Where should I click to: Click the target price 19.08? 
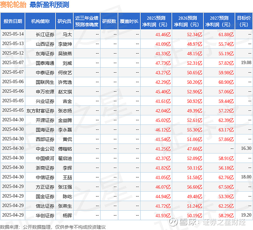tap(246, 62)
